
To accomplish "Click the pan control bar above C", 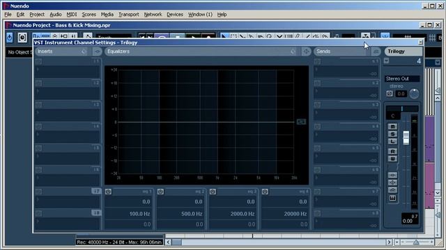I will click(402, 108).
